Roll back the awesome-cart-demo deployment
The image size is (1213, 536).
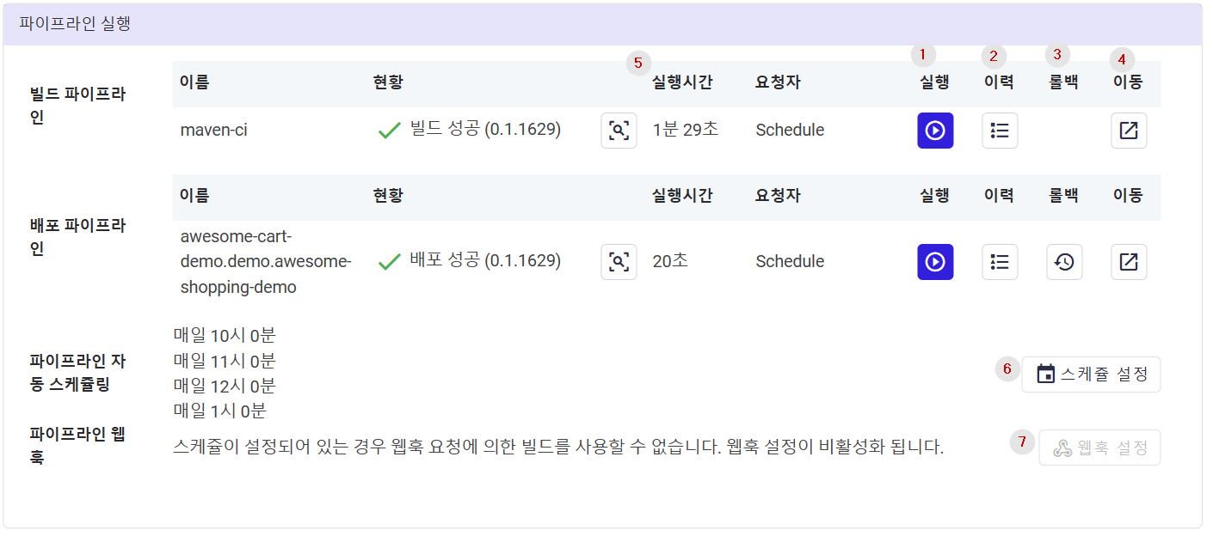tap(1064, 262)
